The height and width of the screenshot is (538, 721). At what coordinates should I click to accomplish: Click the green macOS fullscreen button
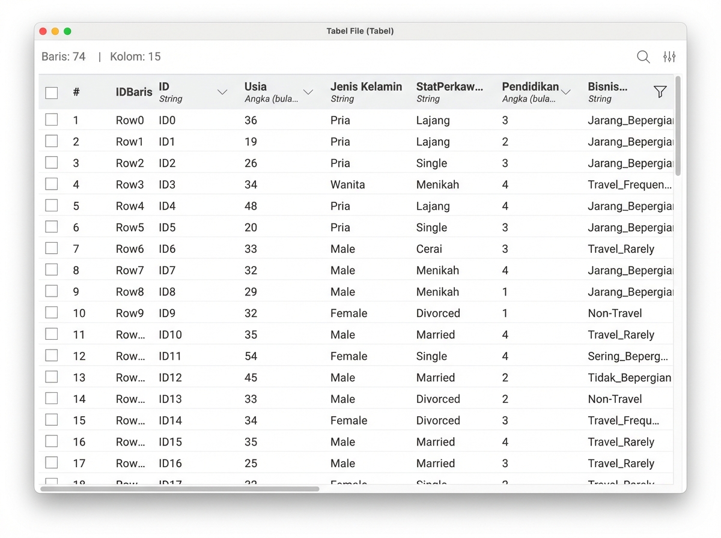click(67, 31)
